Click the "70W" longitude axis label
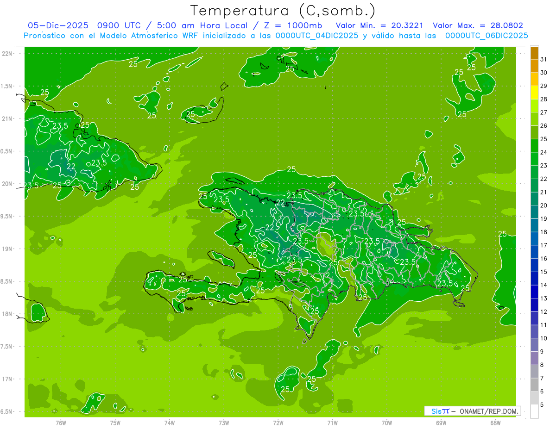The height and width of the screenshot is (429, 556). pos(387,423)
